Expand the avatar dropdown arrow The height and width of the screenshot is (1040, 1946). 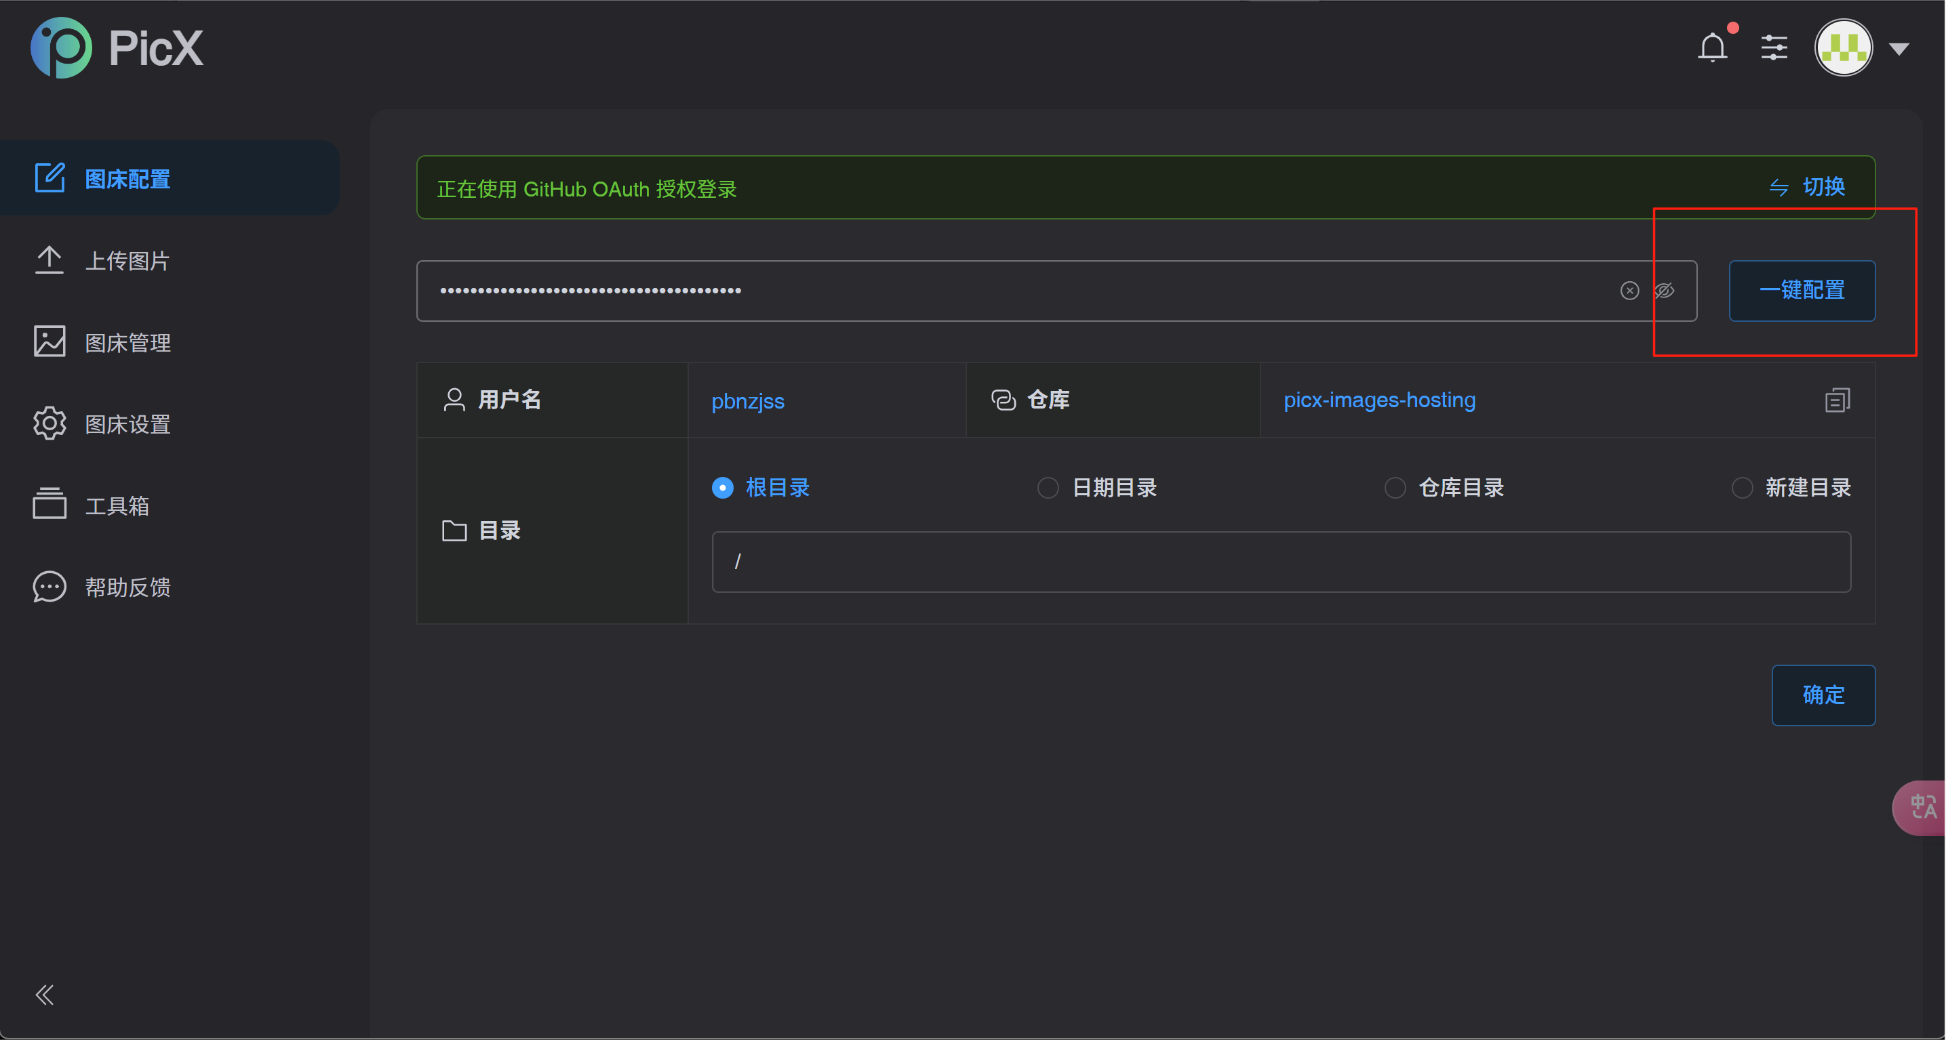pos(1901,47)
